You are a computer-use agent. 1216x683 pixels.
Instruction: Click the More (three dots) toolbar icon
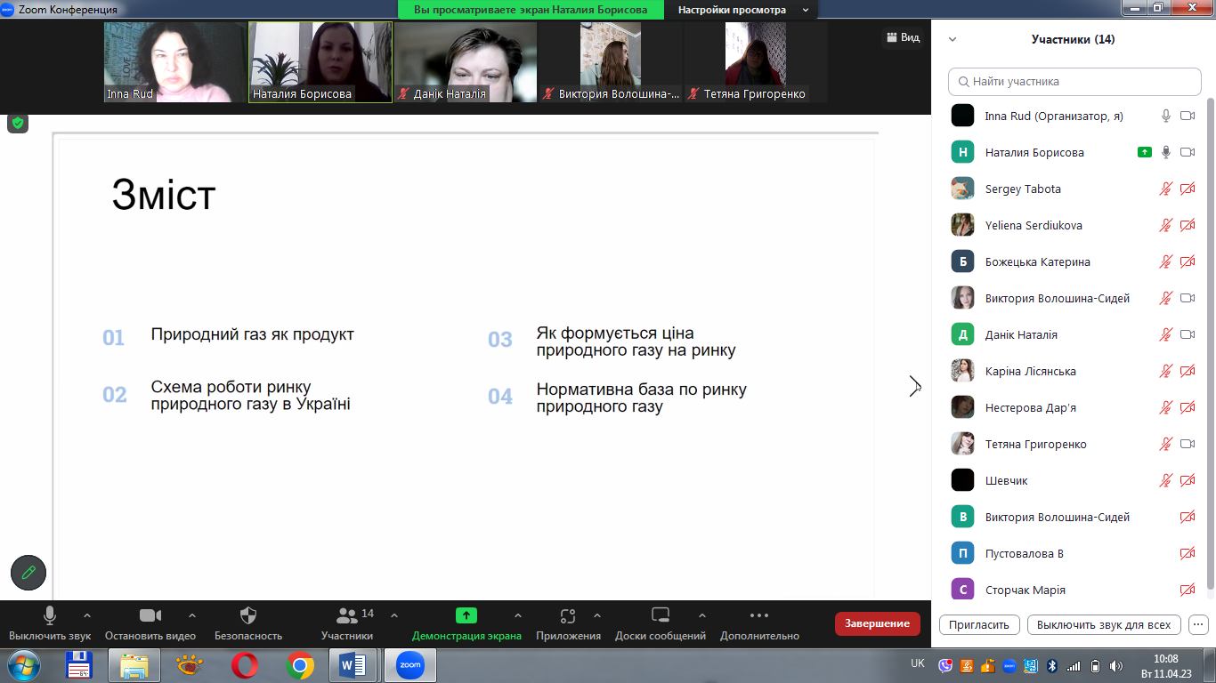point(758,615)
